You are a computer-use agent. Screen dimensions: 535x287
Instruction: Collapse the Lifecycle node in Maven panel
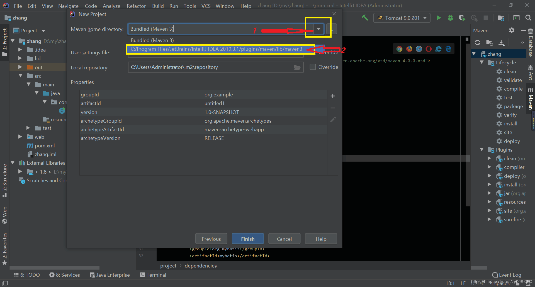point(482,62)
